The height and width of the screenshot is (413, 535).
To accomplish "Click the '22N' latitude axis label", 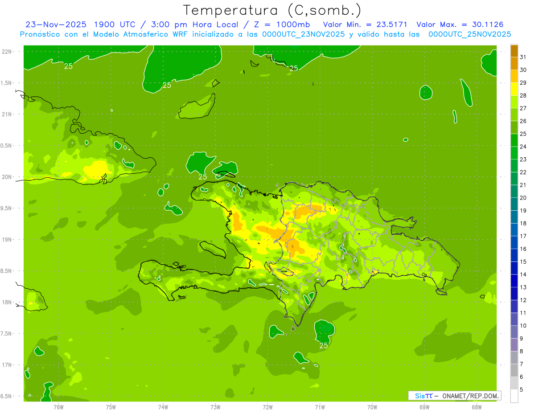I will pos(7,52).
